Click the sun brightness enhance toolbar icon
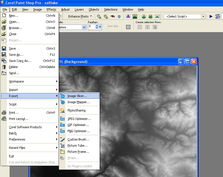Screen dimensions: 223x177 [x=106, y=16]
